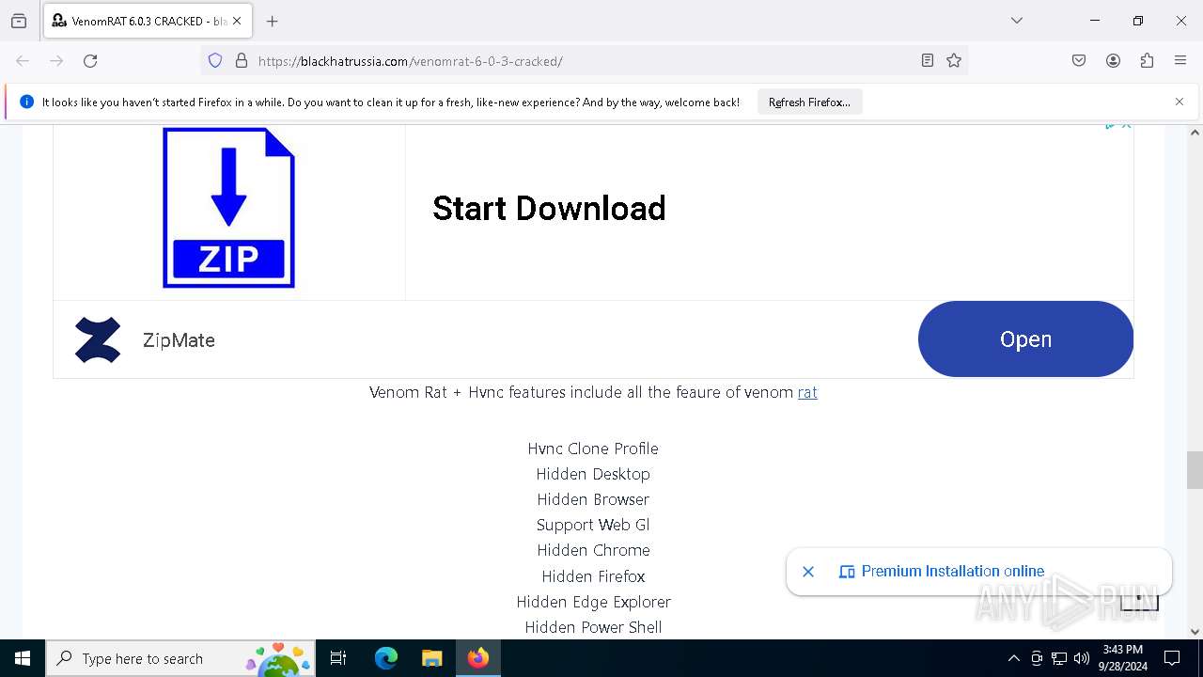Click the 'Hidden Desktop' text
This screenshot has width=1203, height=677.
593,474
